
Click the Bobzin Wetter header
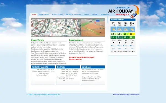[123, 20]
